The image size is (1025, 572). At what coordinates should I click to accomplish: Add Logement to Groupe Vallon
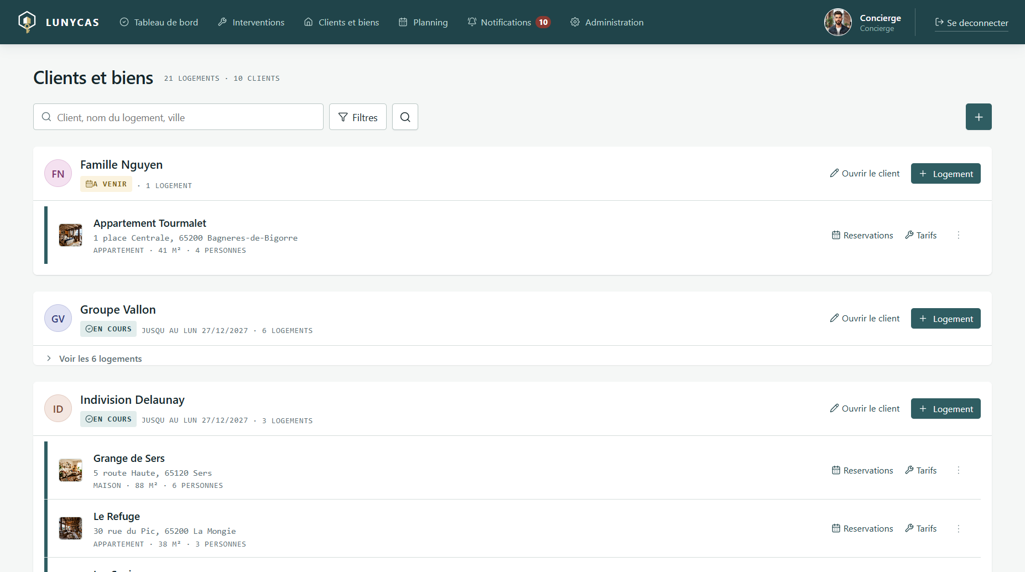point(945,318)
